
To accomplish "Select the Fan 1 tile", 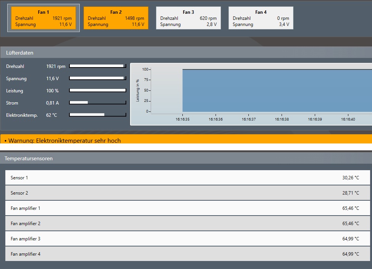I will point(43,18).
